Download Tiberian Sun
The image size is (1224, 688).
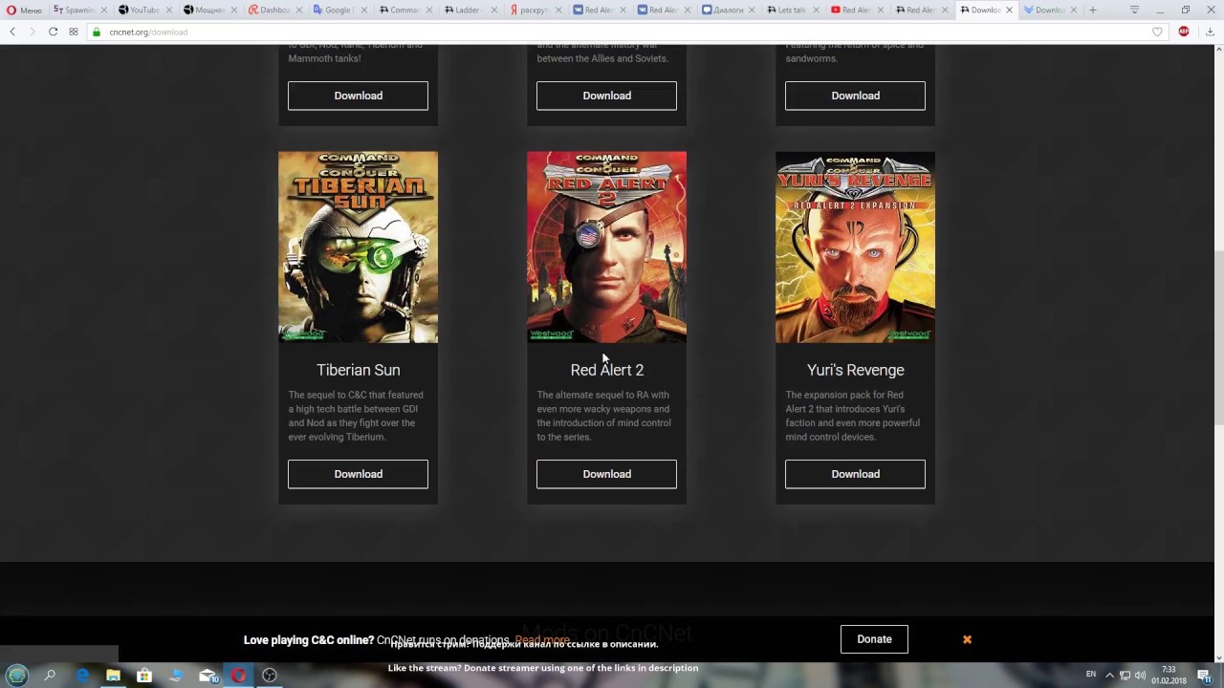pyautogui.click(x=358, y=474)
